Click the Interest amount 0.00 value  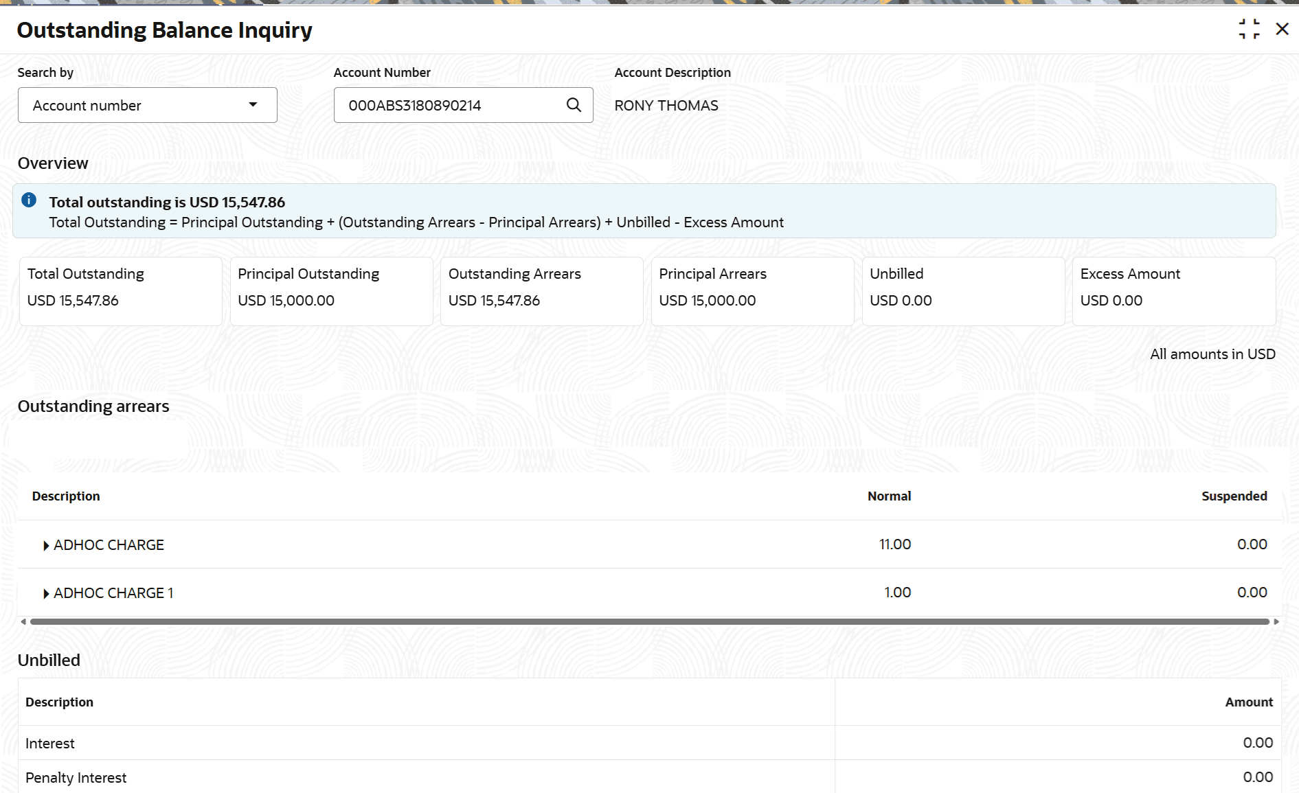(1258, 743)
